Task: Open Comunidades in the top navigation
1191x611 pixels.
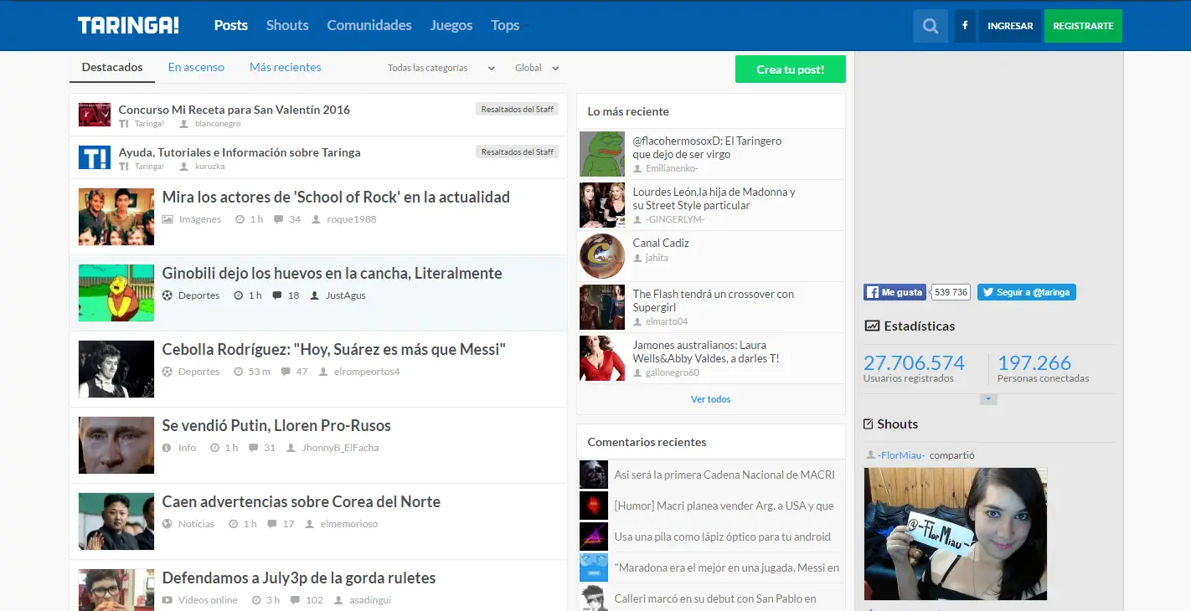Action: [369, 25]
